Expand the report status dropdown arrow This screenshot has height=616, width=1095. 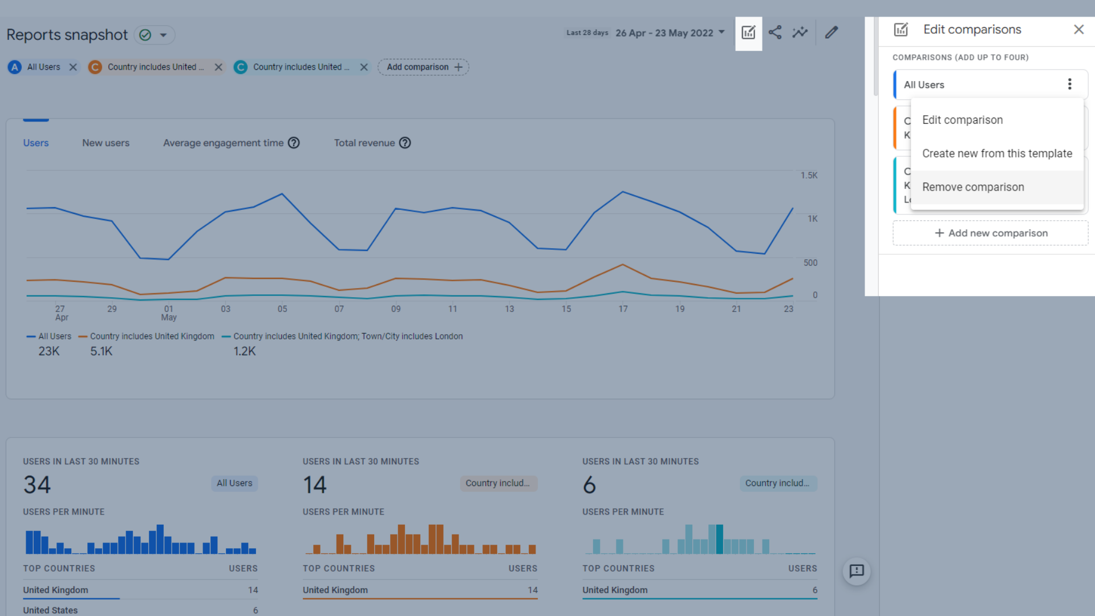coord(164,35)
